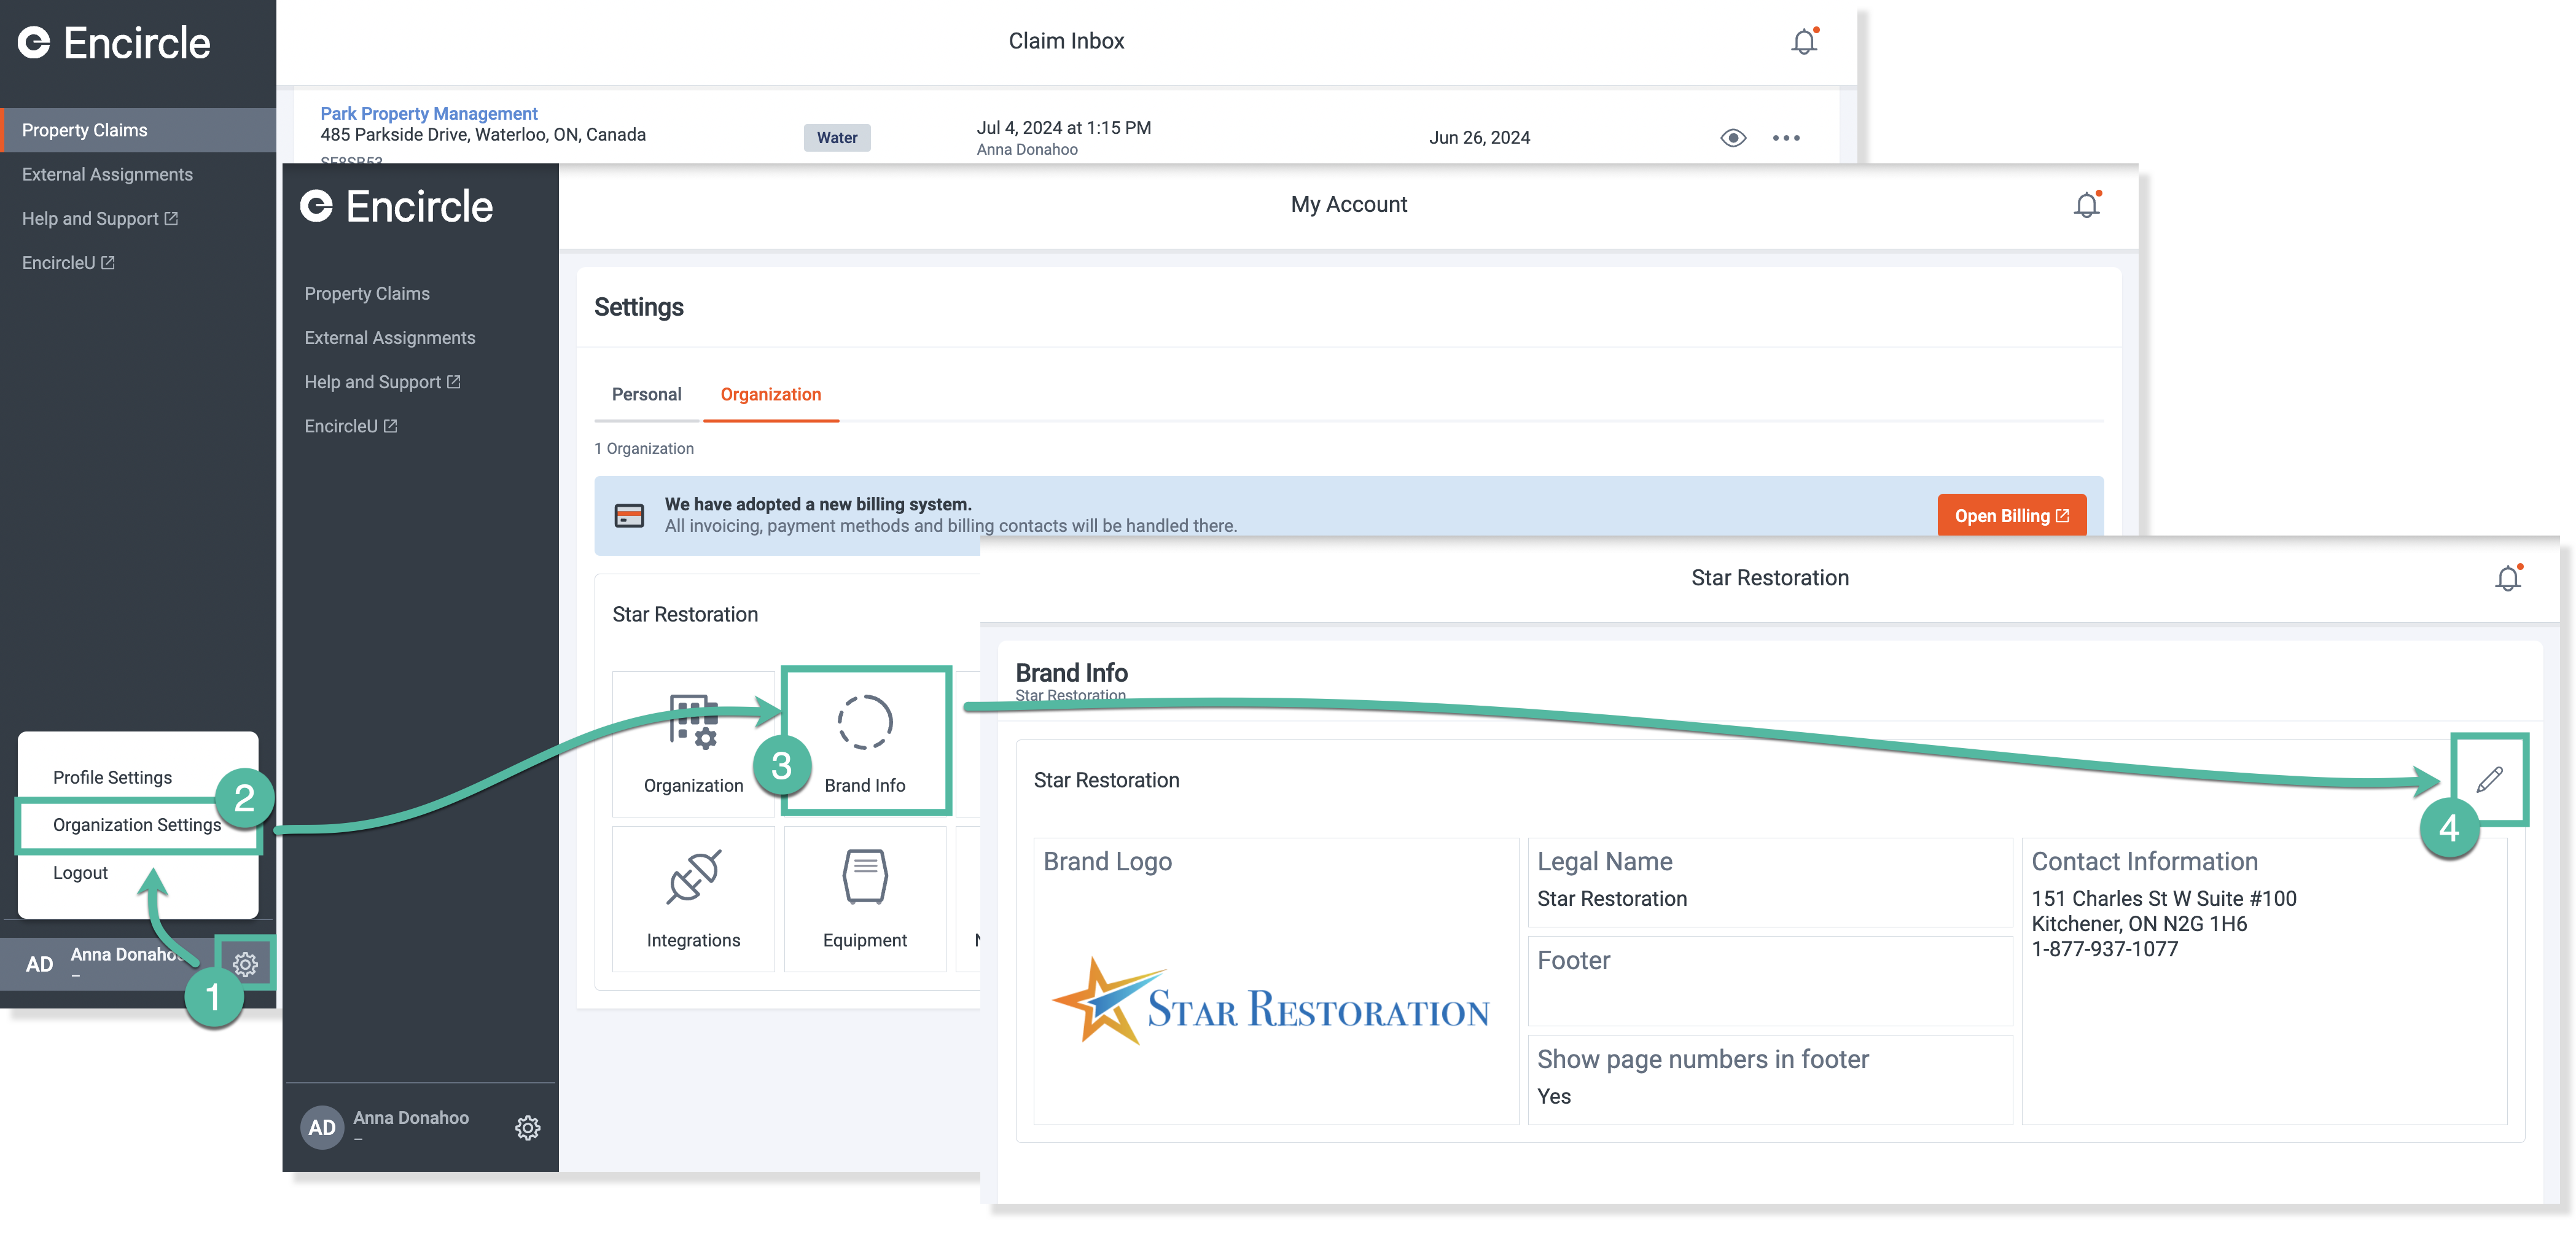Click the billing card icon in the notice banner
Screen dimensions: 2576x1248
(x=629, y=516)
